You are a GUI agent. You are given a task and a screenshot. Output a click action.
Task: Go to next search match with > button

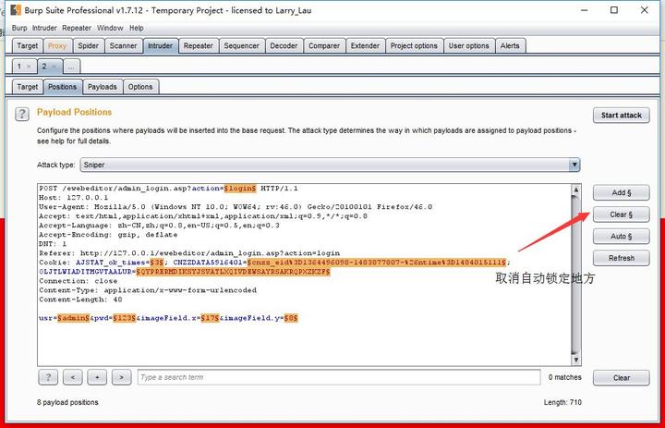(x=121, y=377)
